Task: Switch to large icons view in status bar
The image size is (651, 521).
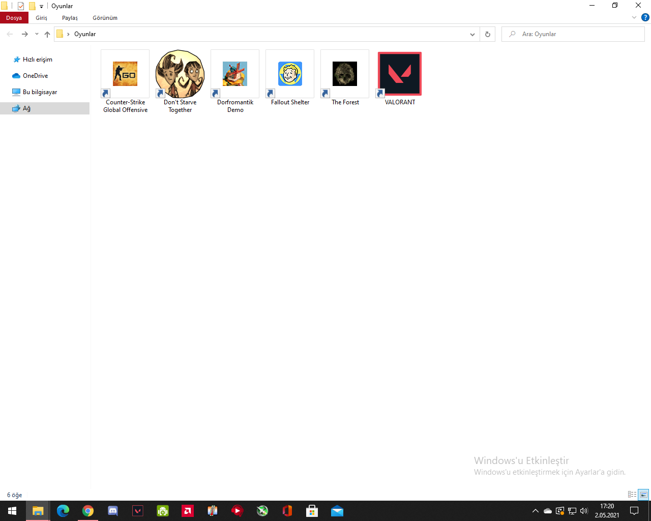Action: click(643, 495)
